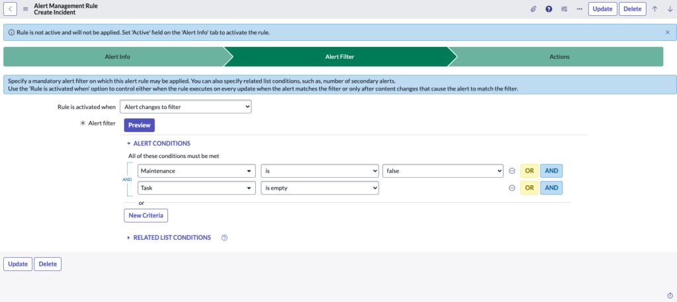677x302 pixels.
Task: Click the personalize form settings icon
Action: click(x=564, y=9)
